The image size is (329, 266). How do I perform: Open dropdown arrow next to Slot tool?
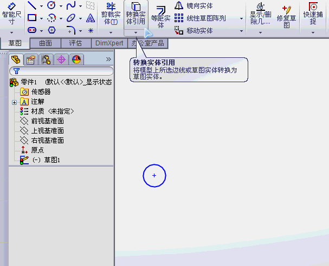click(x=41, y=31)
